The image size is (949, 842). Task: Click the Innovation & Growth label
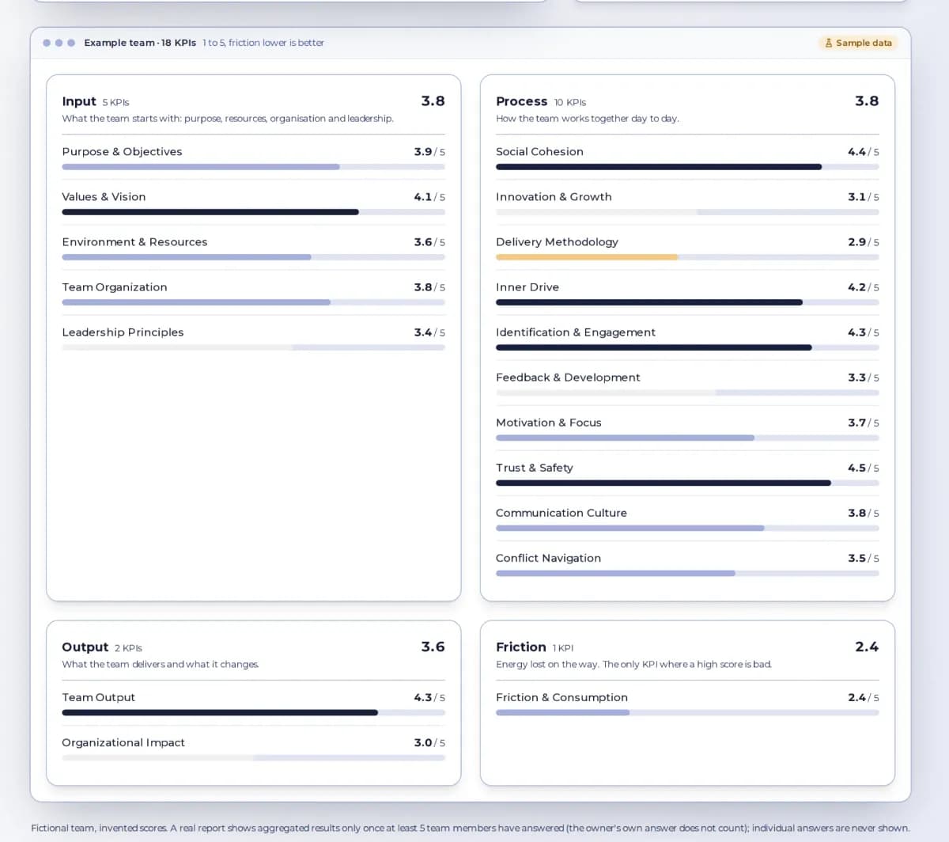pos(554,196)
